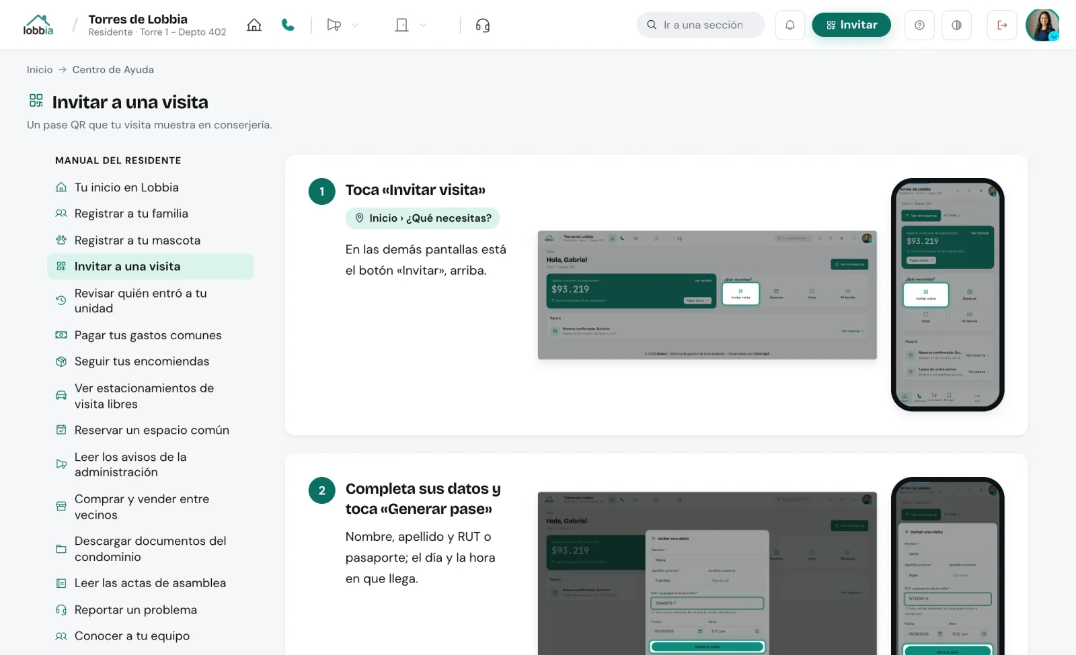Screen dimensions: 1076x655
Task: Open step 1 mobile phone screenshot
Action: click(947, 294)
